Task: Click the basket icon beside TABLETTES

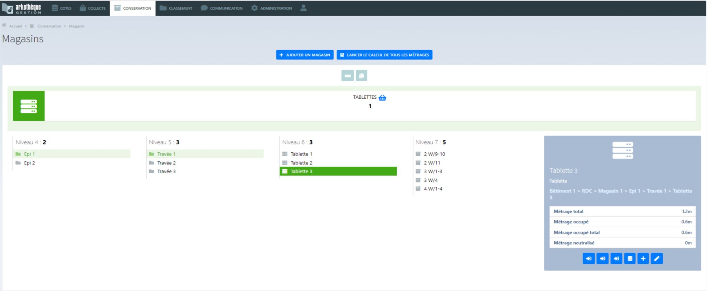Action: (382, 98)
